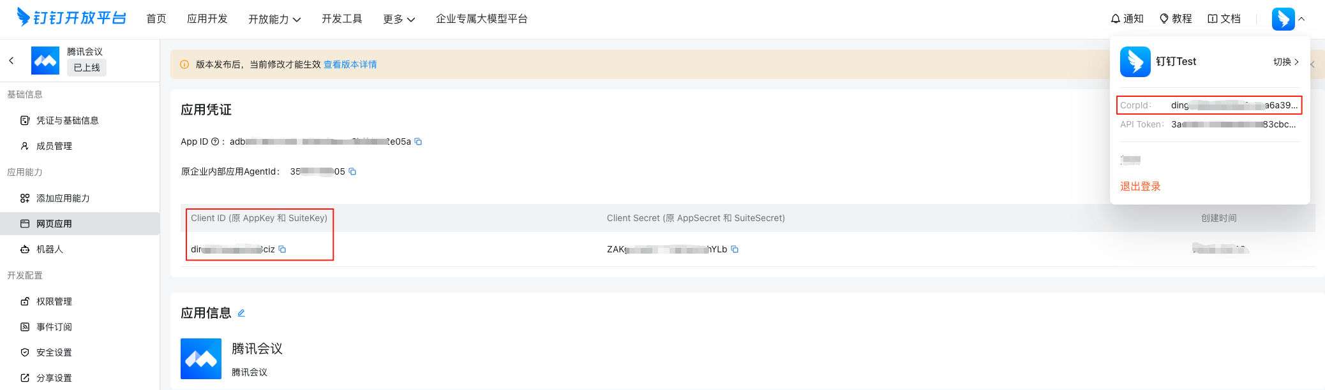1325x390 pixels.
Task: Click the 文档 book icon
Action: pos(1213,19)
